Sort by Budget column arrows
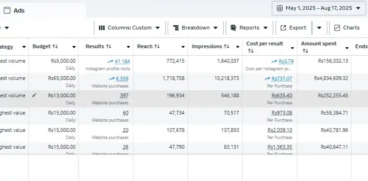The width and height of the screenshot is (368, 181). coord(55,47)
